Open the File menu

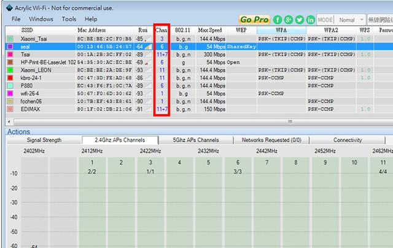pos(16,19)
